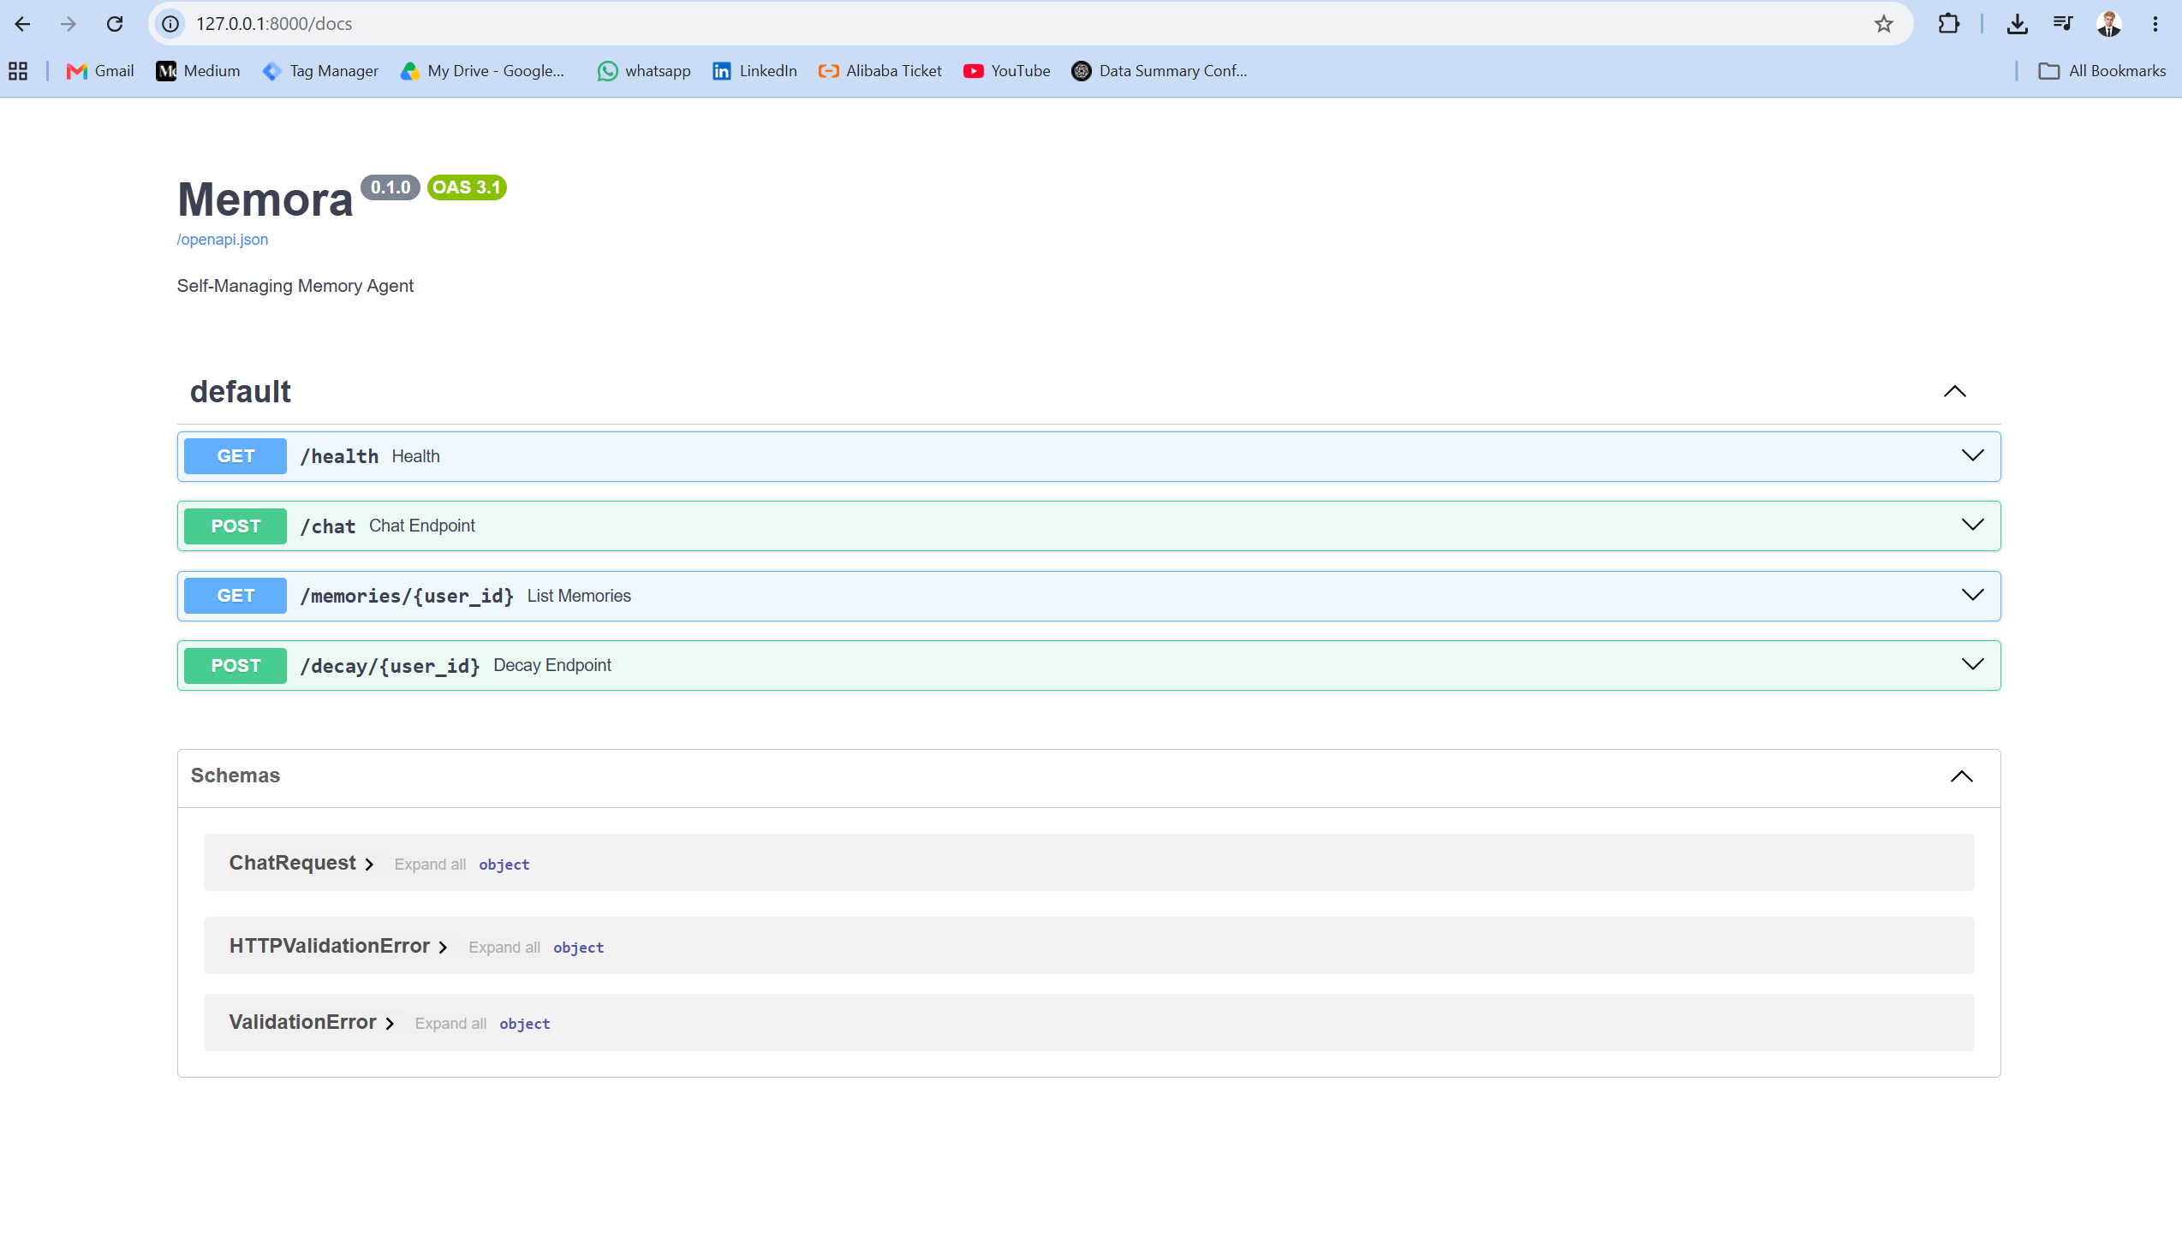Open the LinkedIn bookmark

pyautogui.click(x=754, y=71)
